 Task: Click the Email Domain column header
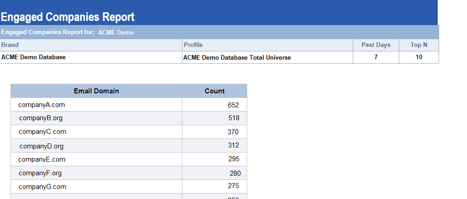tap(96, 91)
